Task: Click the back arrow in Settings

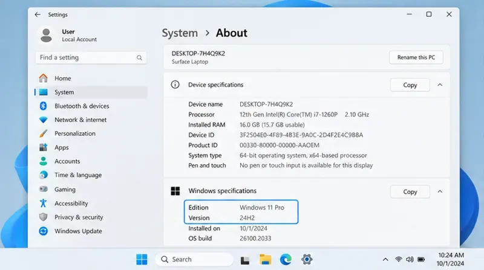Action: (38, 14)
